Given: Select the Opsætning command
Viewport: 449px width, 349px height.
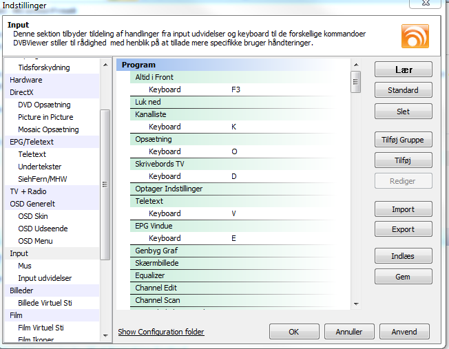Looking at the screenshot, I should pyautogui.click(x=240, y=139).
